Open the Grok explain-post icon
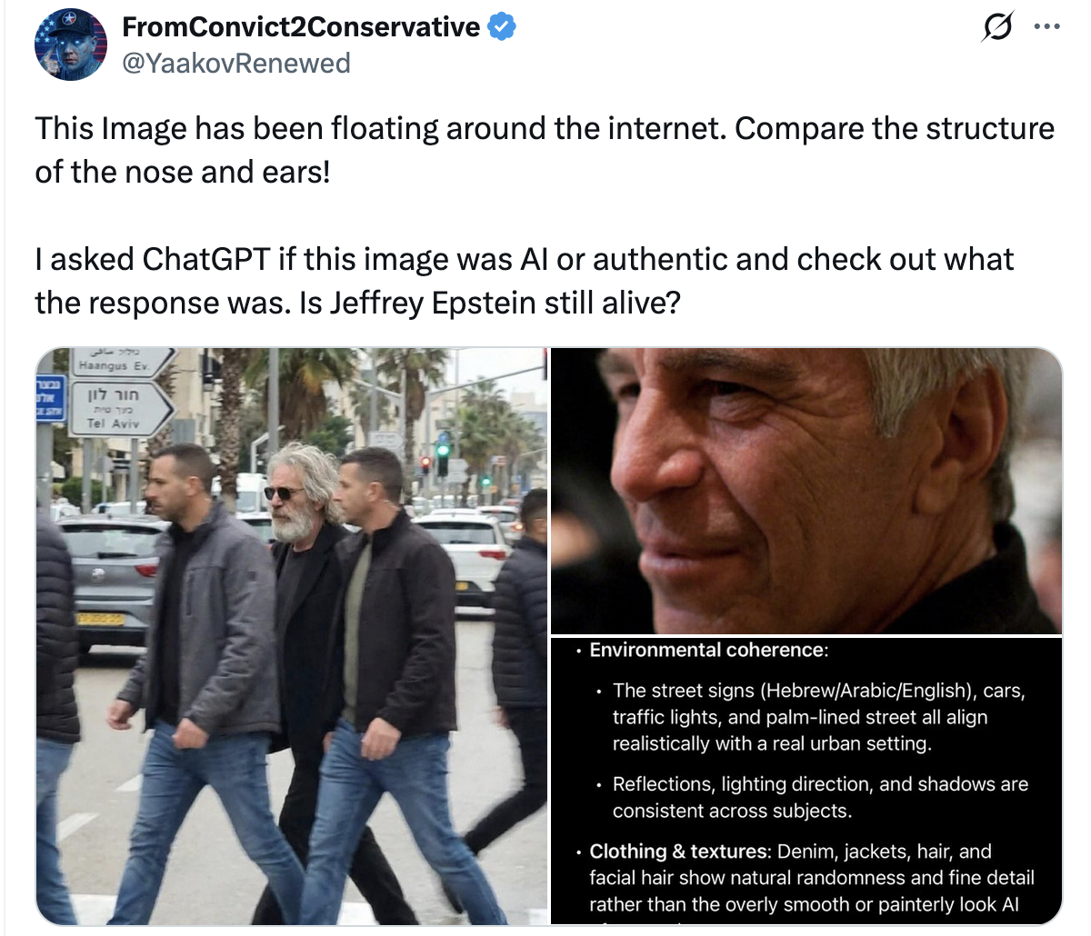1091x936 pixels. coord(995,27)
